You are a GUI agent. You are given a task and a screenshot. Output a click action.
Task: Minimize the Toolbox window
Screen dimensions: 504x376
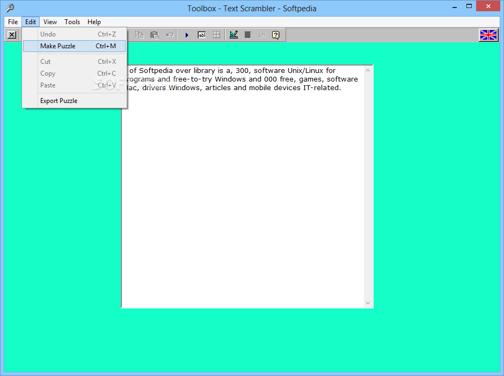pos(455,6)
